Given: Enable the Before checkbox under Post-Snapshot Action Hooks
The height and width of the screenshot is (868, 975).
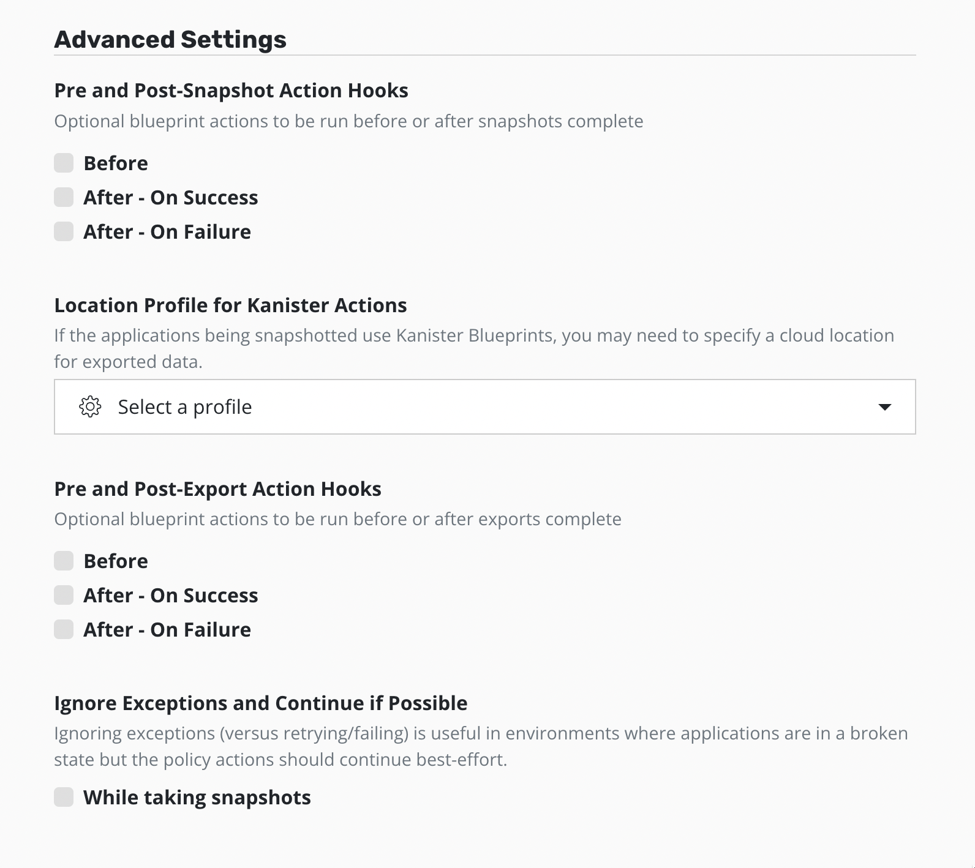Looking at the screenshot, I should coord(64,163).
